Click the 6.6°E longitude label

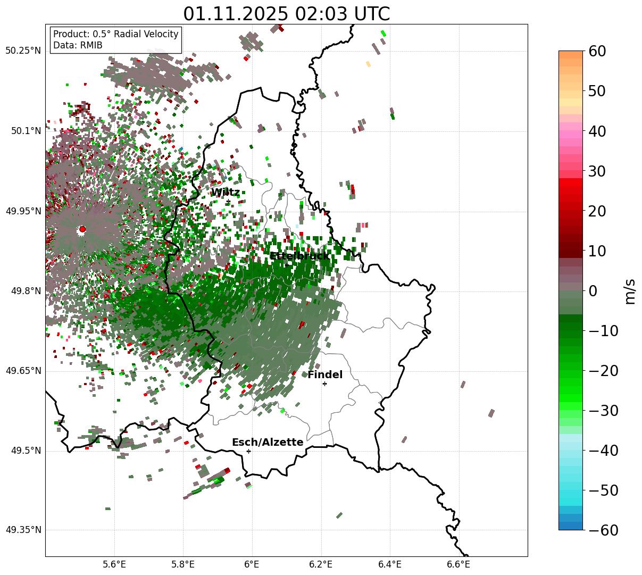458,564
